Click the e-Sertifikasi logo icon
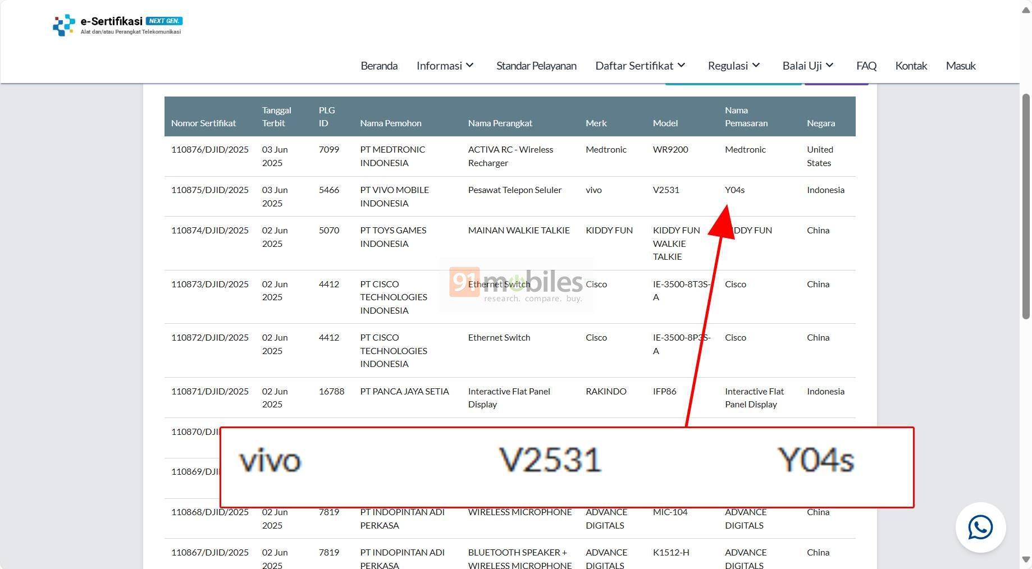The image size is (1032, 569). [63, 25]
